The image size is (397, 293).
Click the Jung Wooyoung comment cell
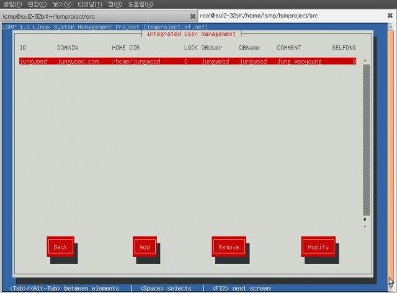[x=299, y=61]
